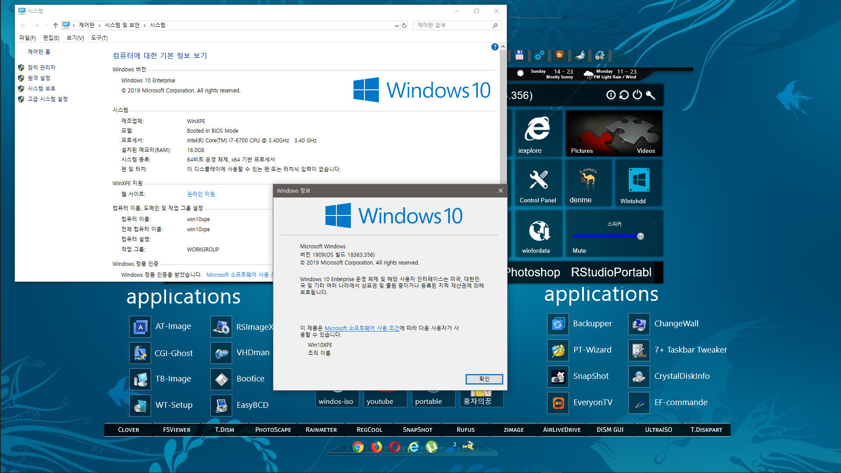Viewport: 841px width, 473px height.
Task: Click the USB drive lock icon
Action: [580, 55]
